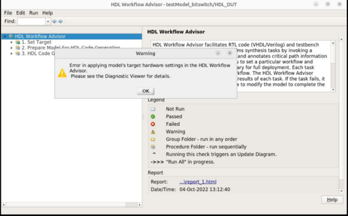Viewport: 348px width, 216px height.
Task: Click the red Failed legend icon
Action: [153, 124]
